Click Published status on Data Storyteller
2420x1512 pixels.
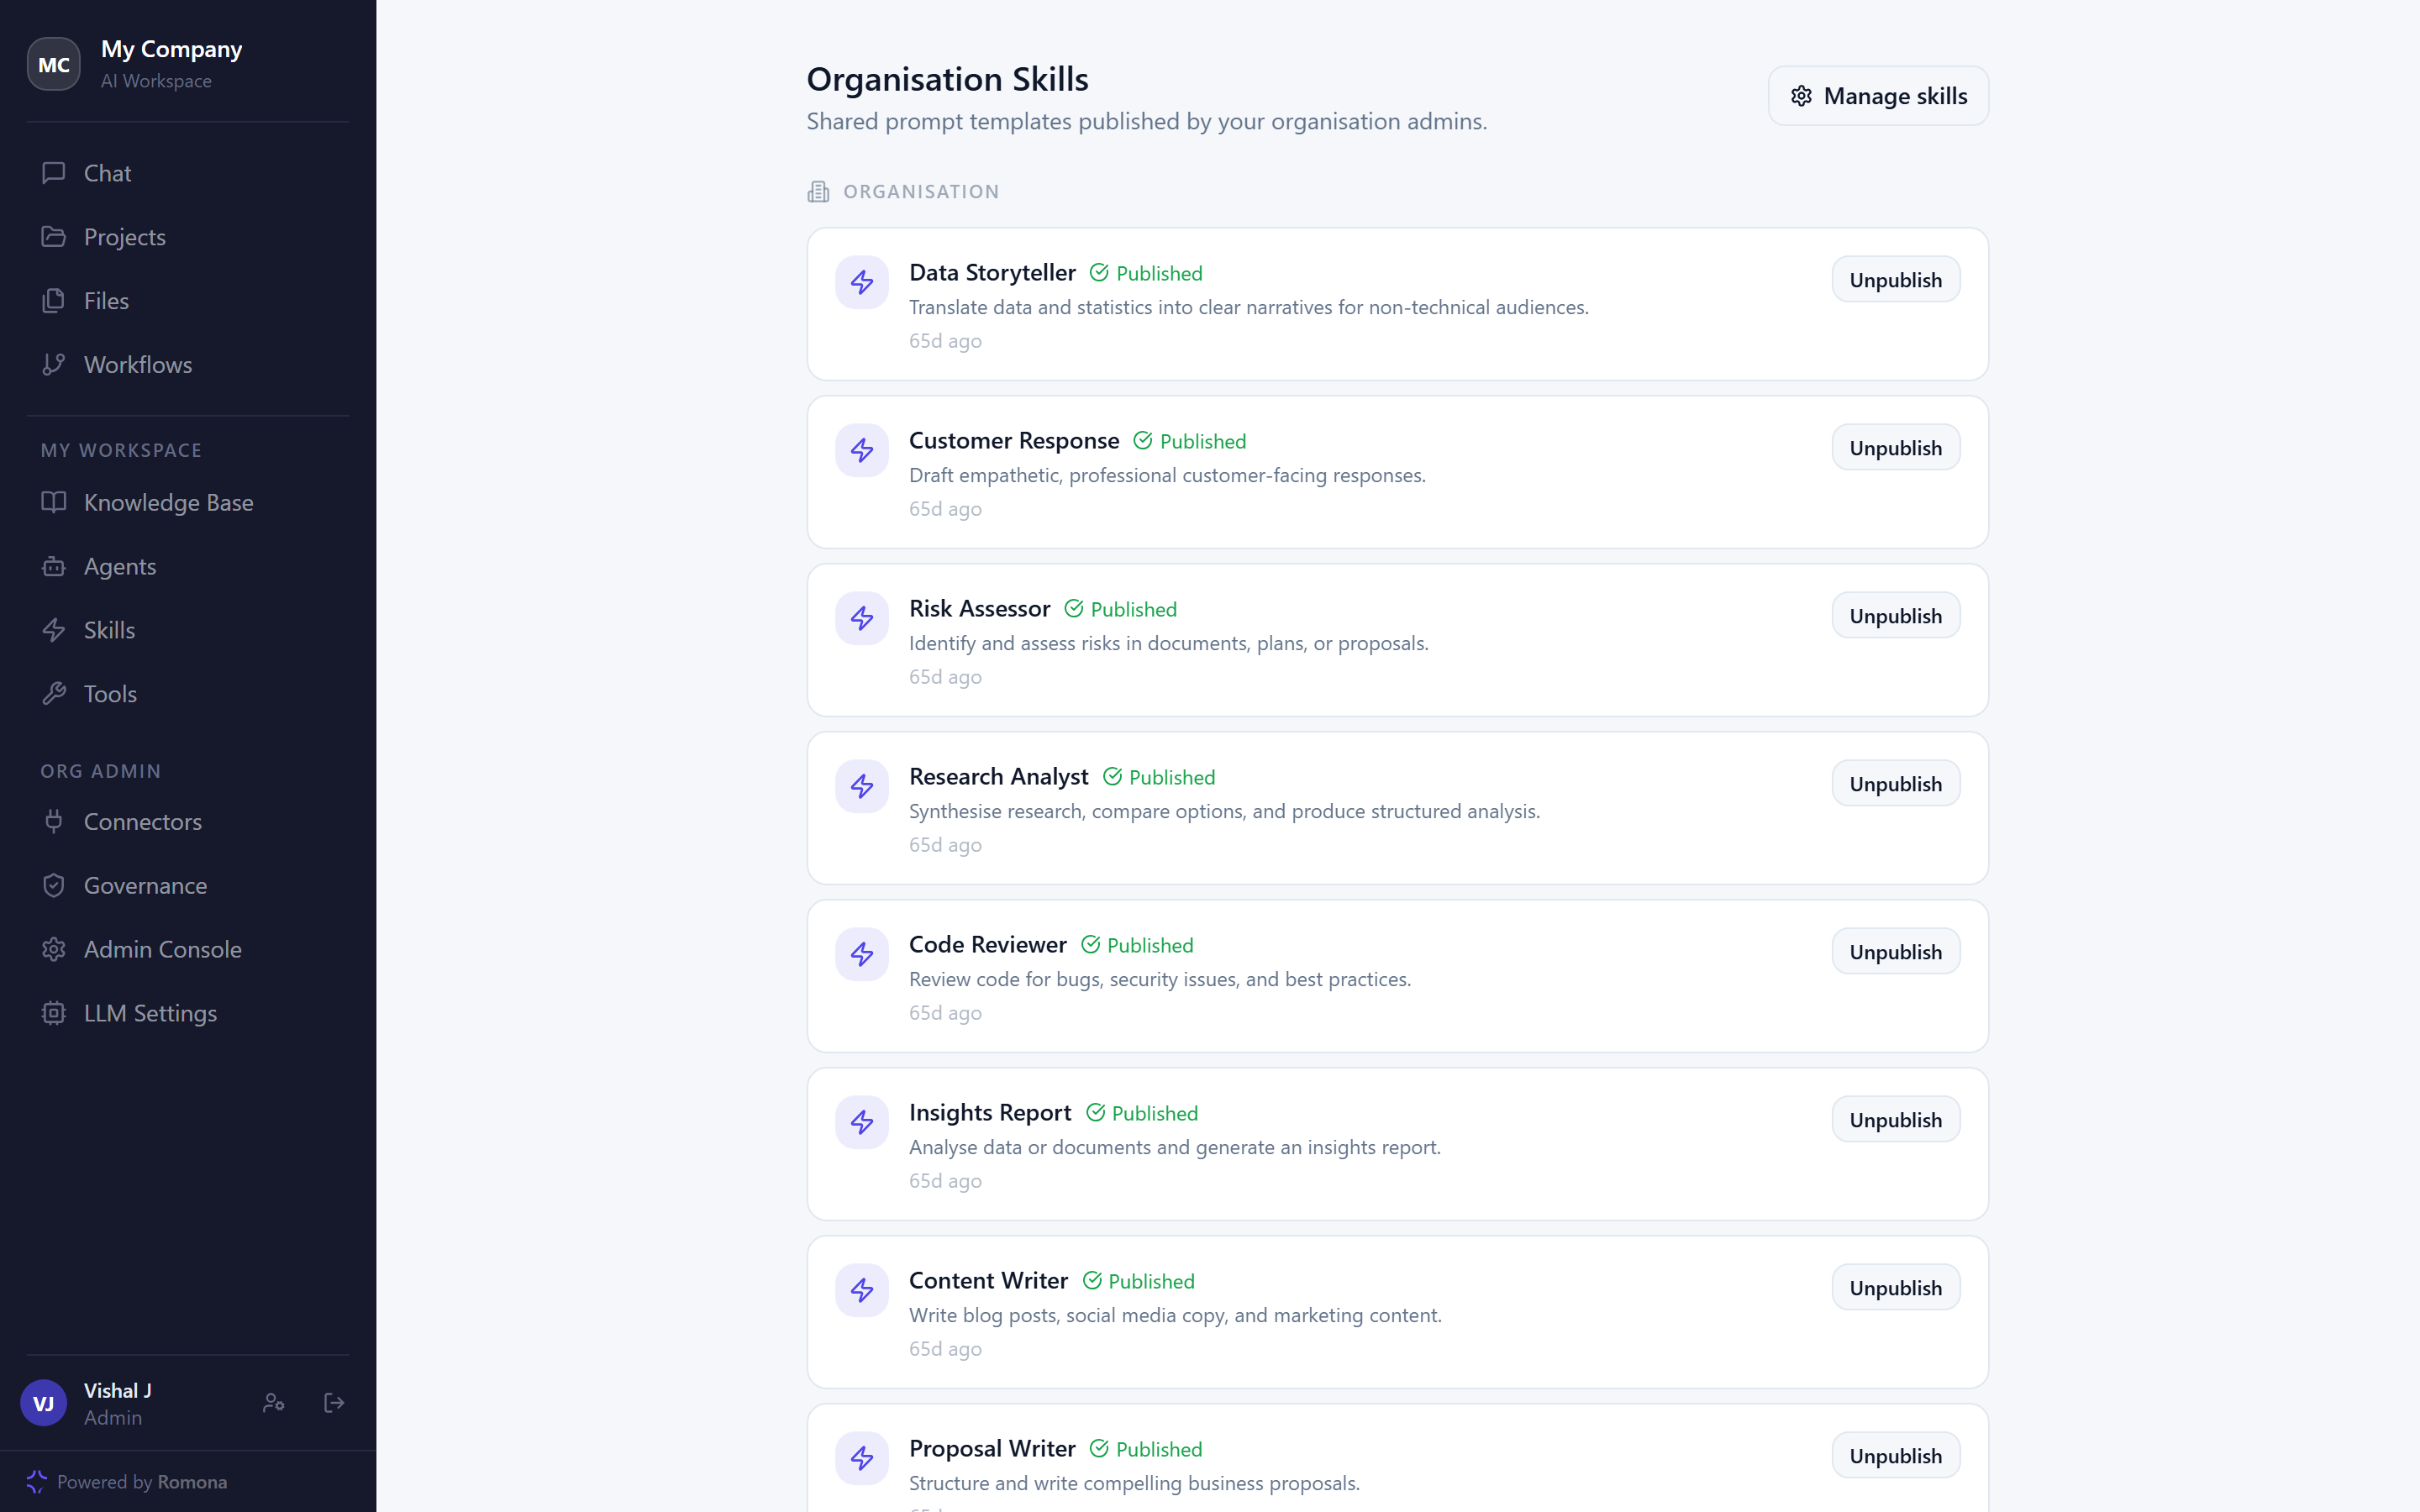click(x=1146, y=273)
